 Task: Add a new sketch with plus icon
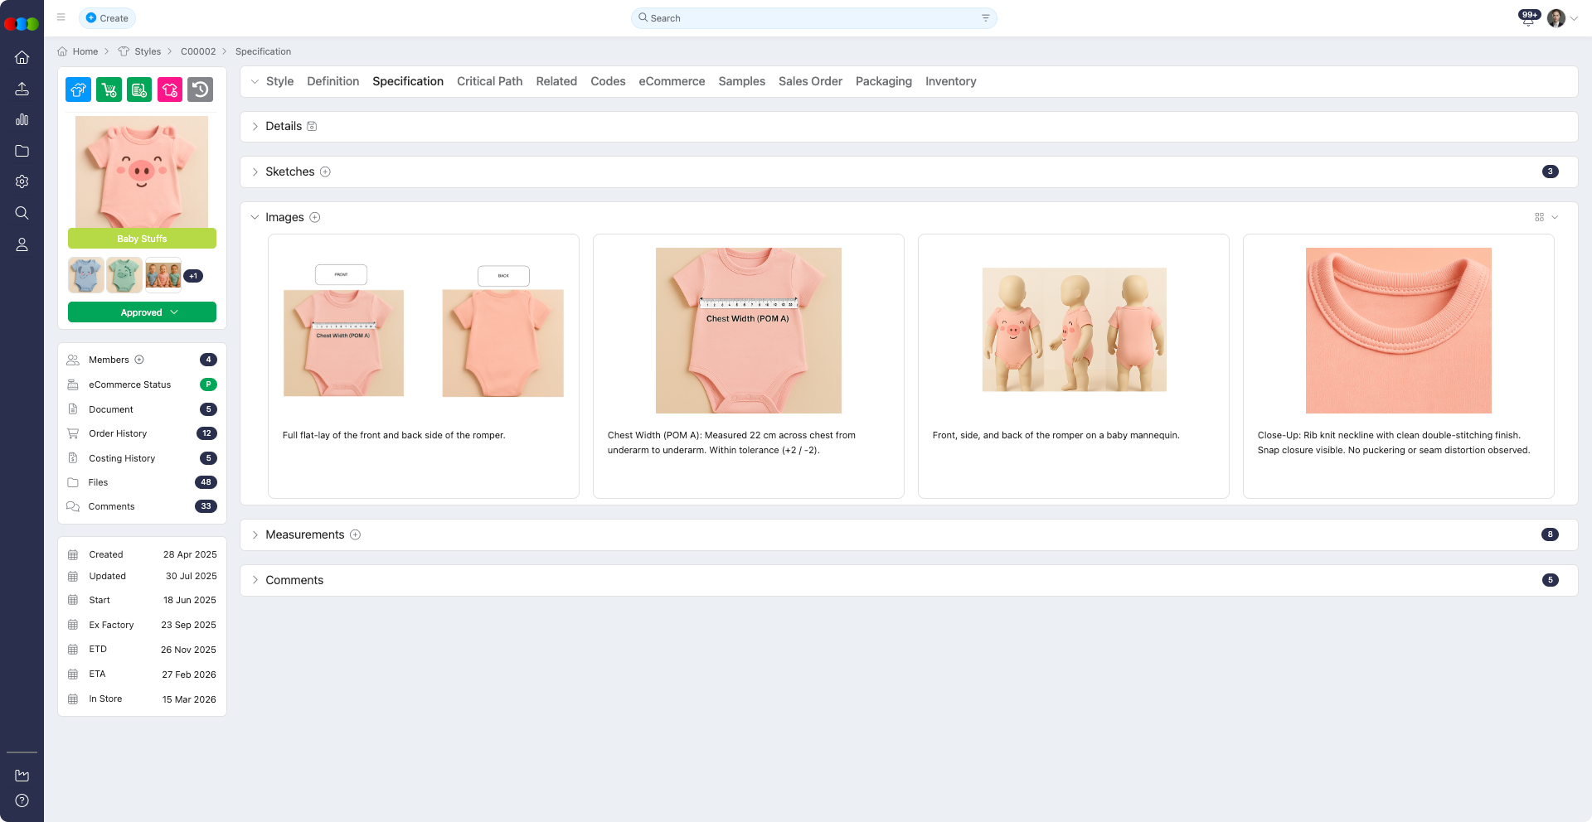click(x=325, y=172)
